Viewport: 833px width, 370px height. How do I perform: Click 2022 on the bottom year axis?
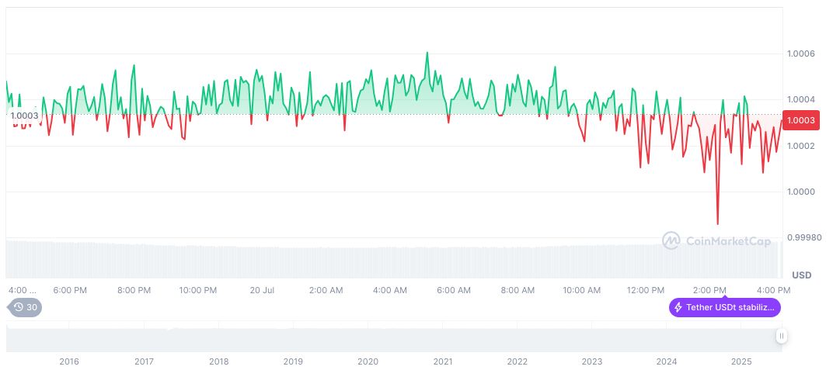click(x=518, y=361)
